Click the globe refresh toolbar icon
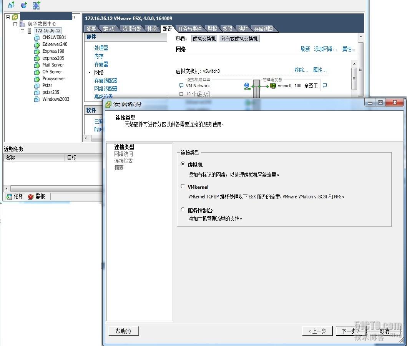This screenshot has height=346, width=407. [24, 5]
